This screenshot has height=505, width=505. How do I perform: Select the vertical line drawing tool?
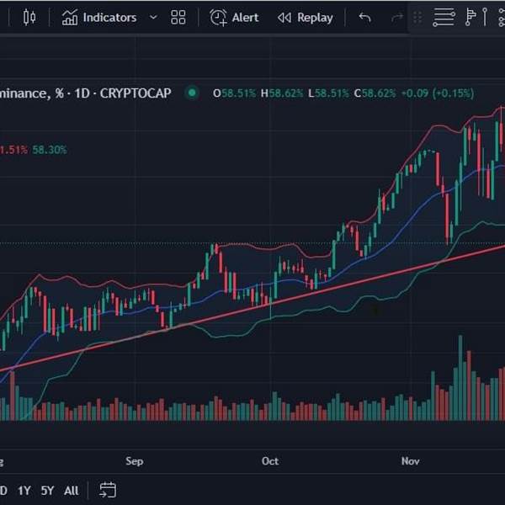click(485, 17)
